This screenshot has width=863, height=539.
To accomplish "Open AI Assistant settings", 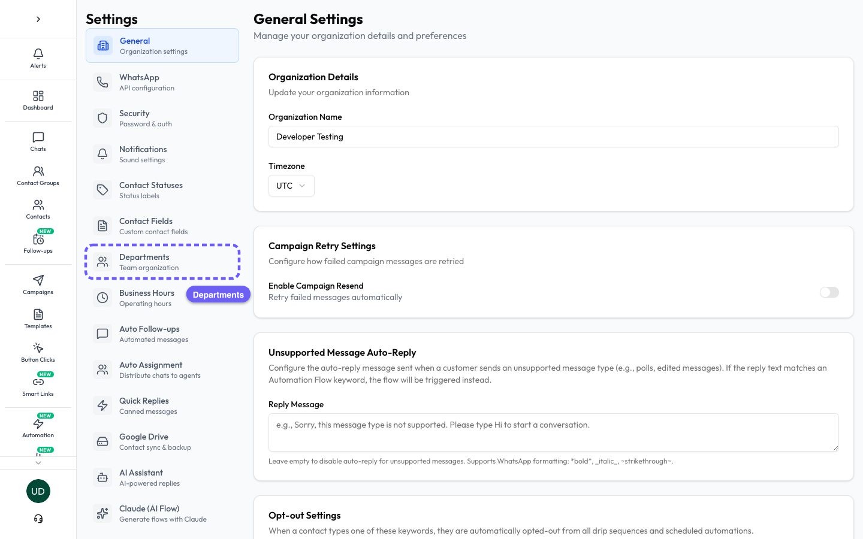I will pyautogui.click(x=162, y=477).
